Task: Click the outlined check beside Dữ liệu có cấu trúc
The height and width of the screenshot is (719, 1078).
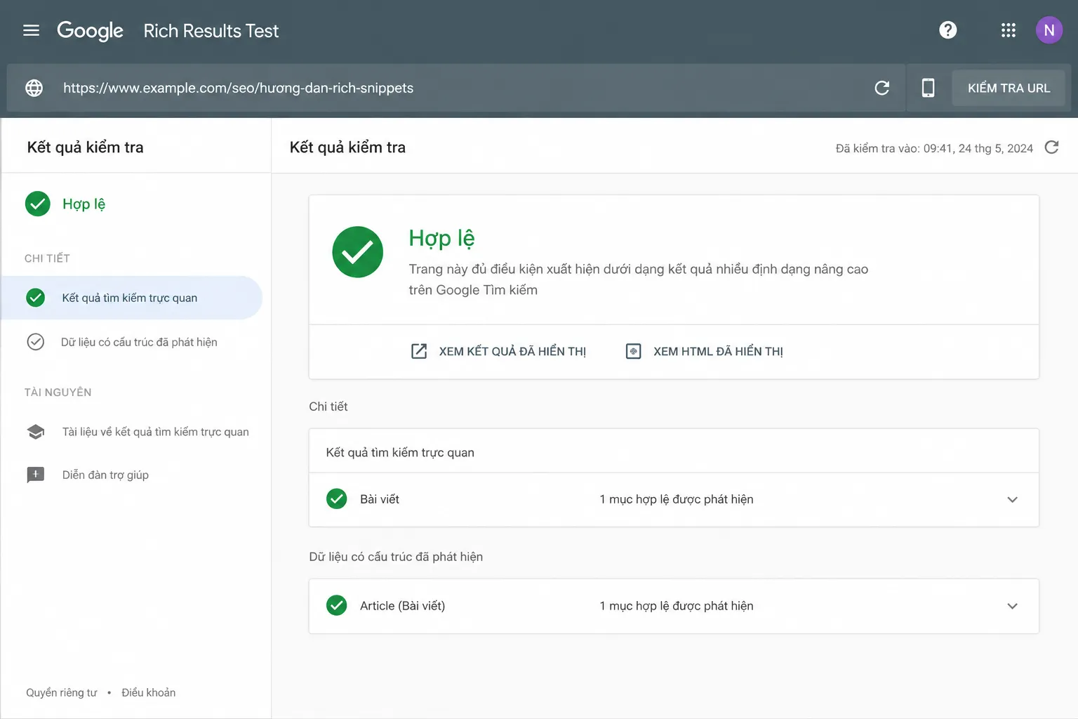Action: pos(35,342)
